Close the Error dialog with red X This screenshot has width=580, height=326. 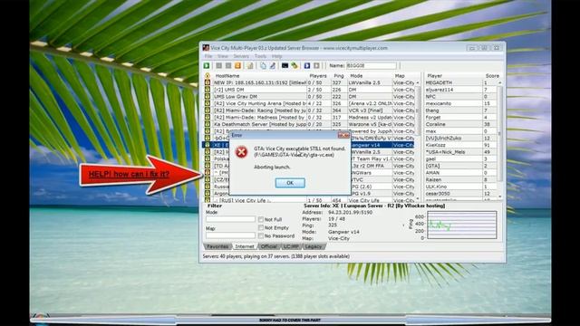click(343, 135)
